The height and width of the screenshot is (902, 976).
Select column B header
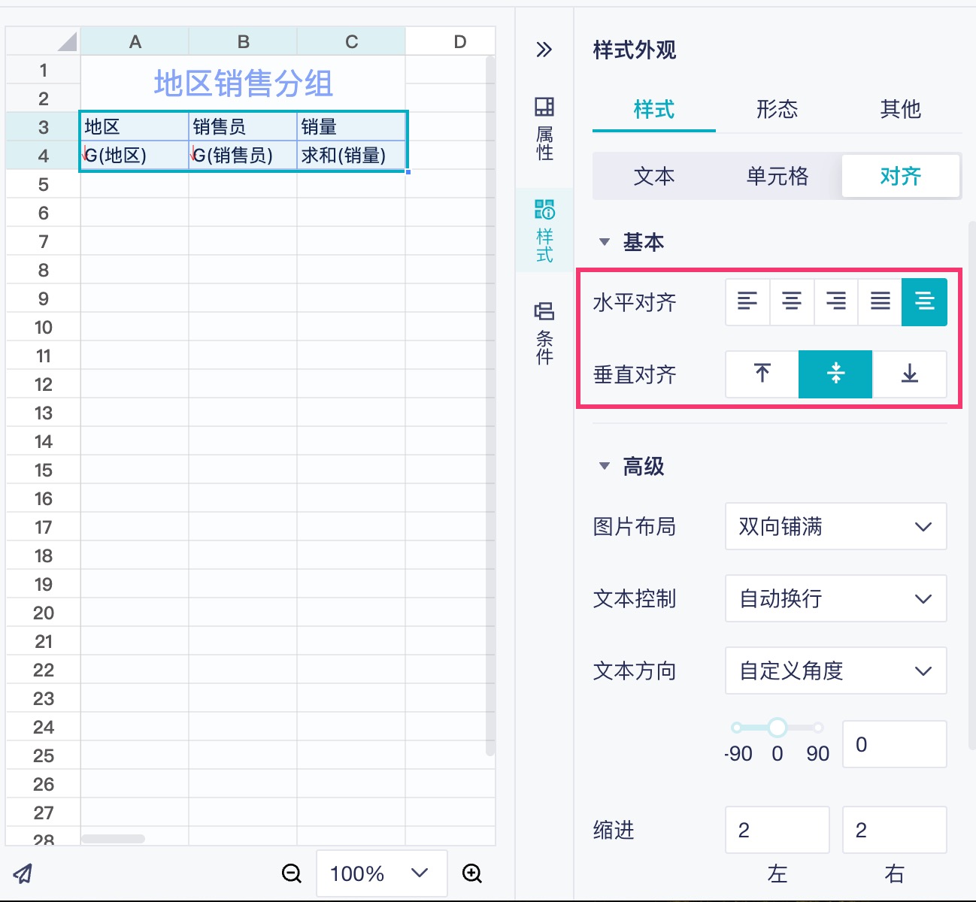point(243,41)
